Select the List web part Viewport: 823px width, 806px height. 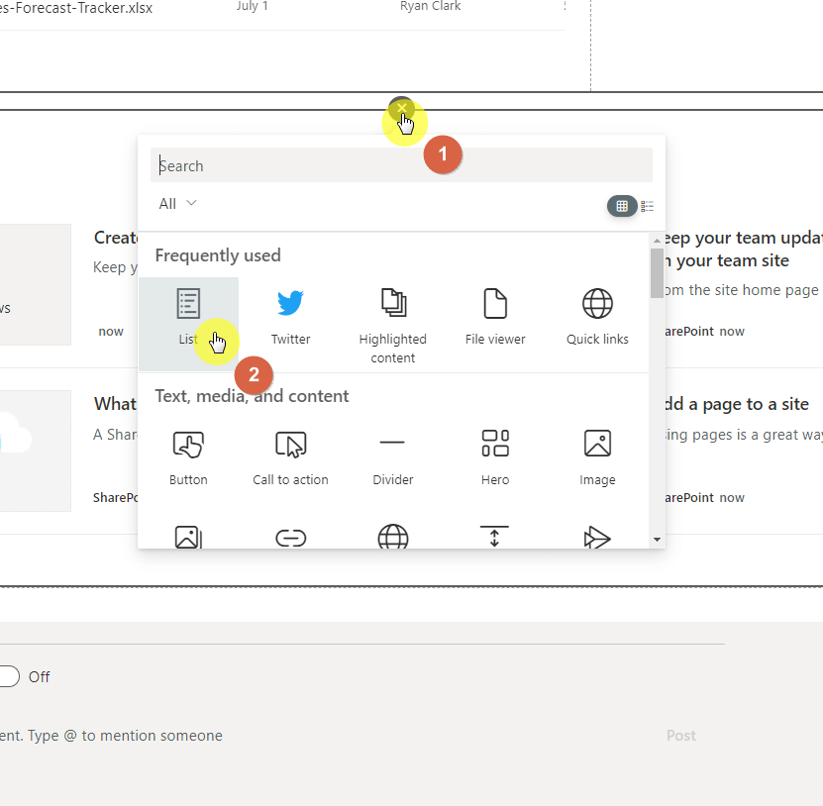(188, 324)
